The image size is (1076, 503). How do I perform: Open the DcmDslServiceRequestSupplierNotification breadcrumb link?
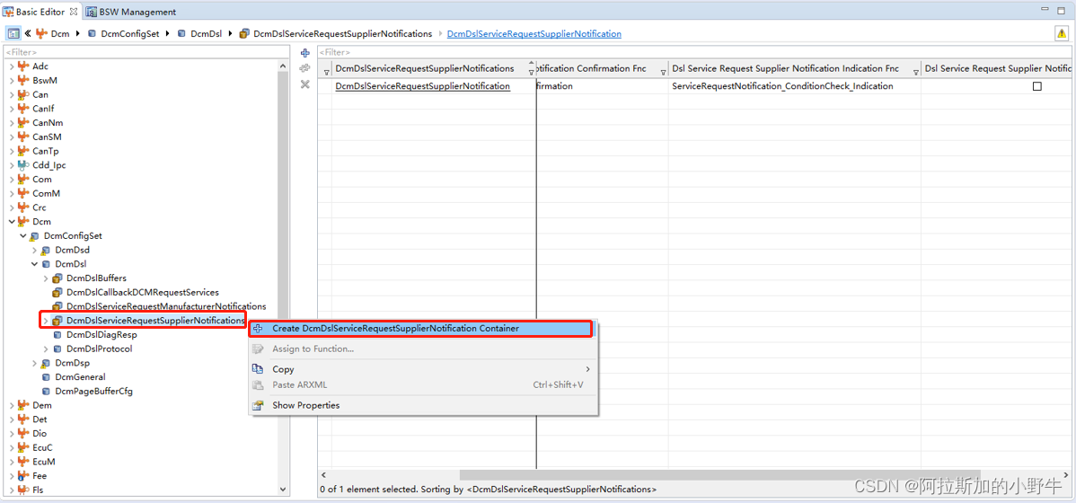534,33
